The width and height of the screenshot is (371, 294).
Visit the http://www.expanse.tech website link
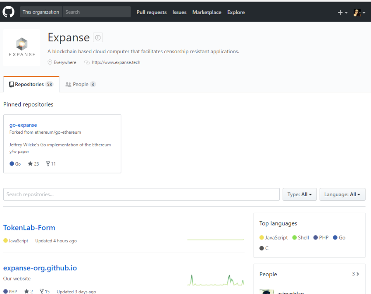pyautogui.click(x=116, y=62)
